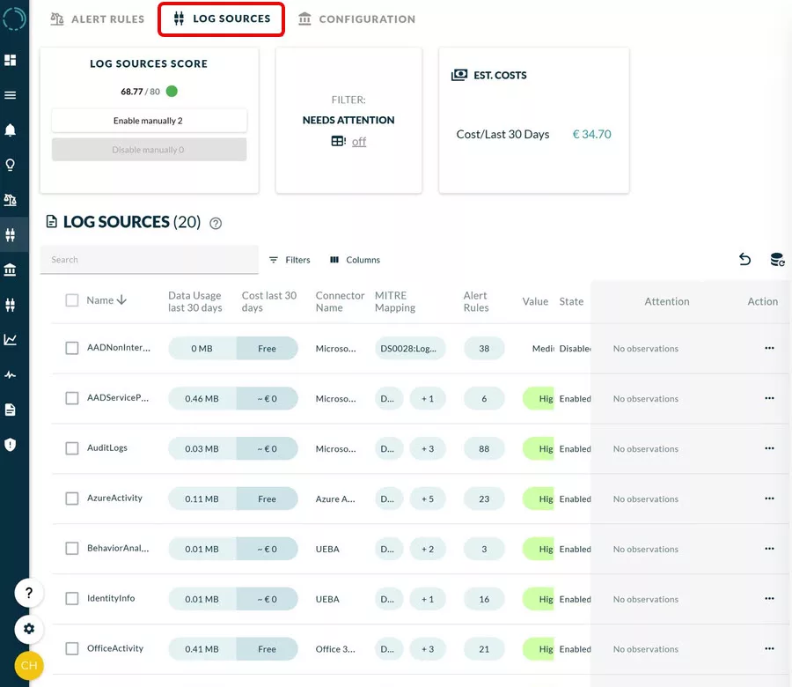
Task: Click High value badge for AuditLogs
Action: click(x=539, y=448)
